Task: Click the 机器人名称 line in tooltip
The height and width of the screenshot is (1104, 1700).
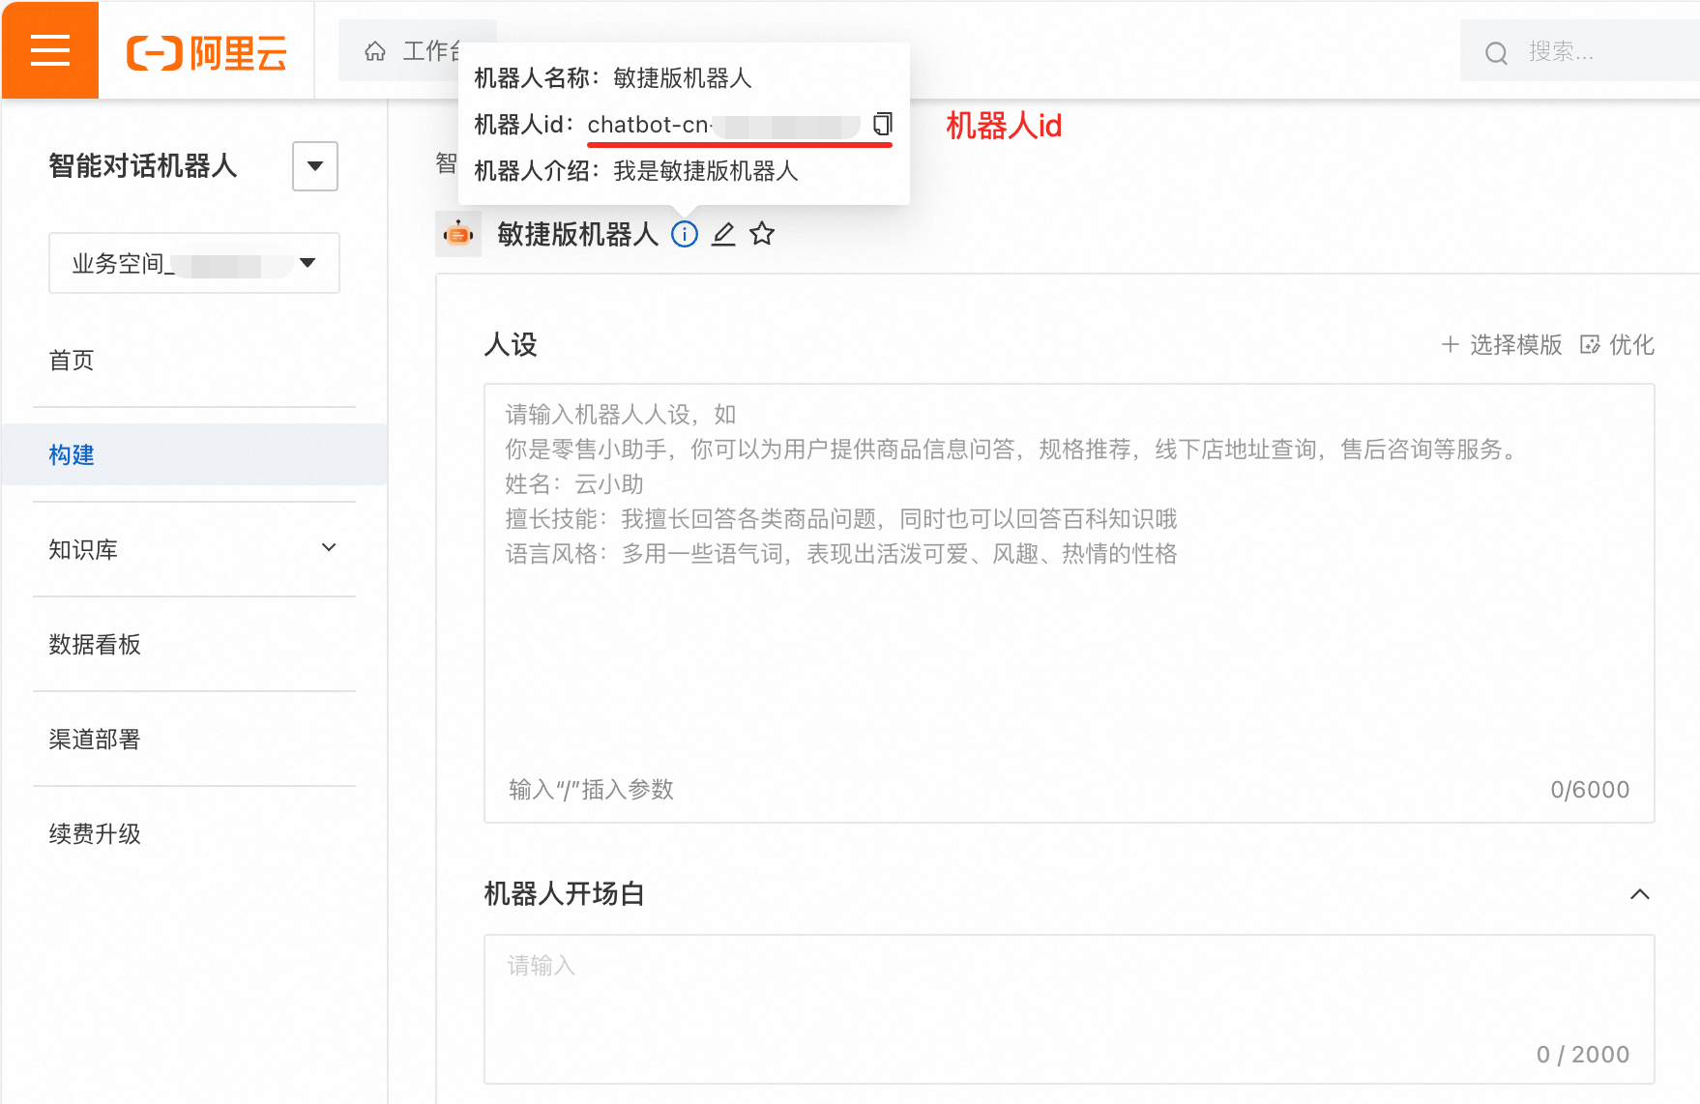Action: [x=613, y=78]
